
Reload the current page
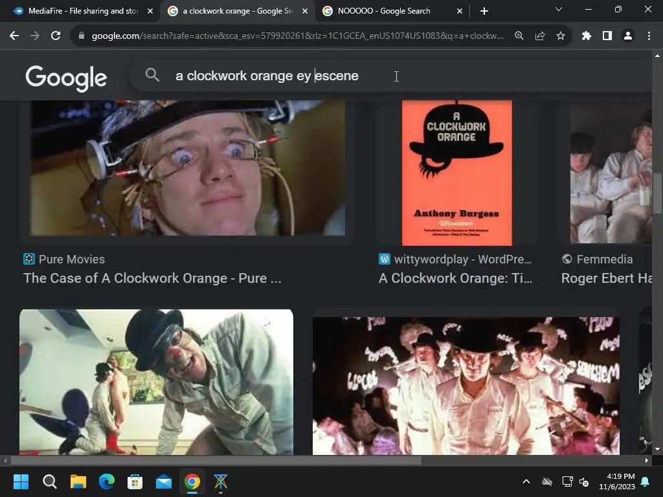(56, 36)
